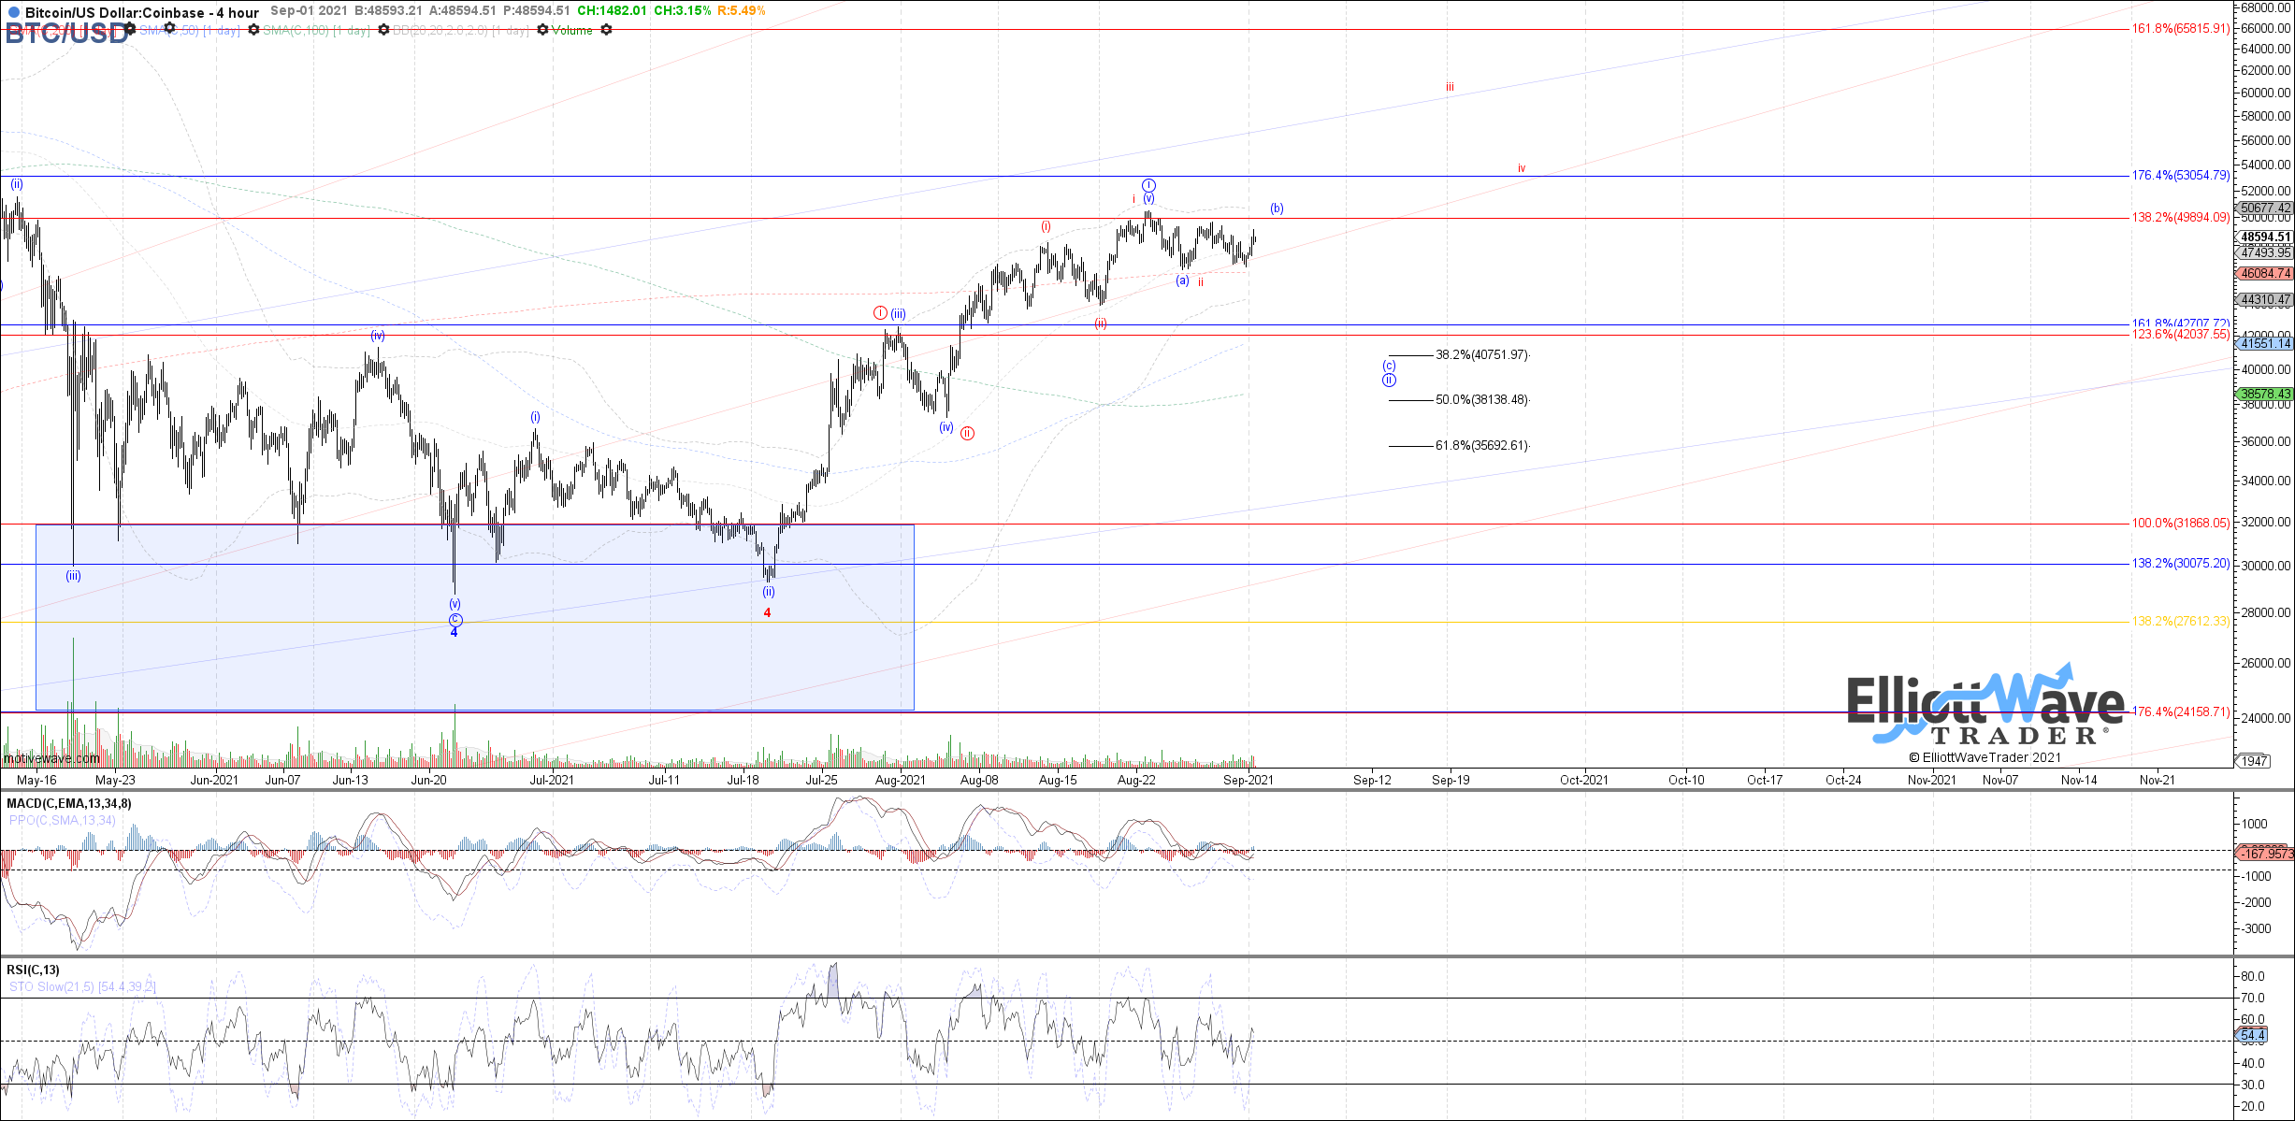Click the May-16 date on time axis

click(36, 780)
